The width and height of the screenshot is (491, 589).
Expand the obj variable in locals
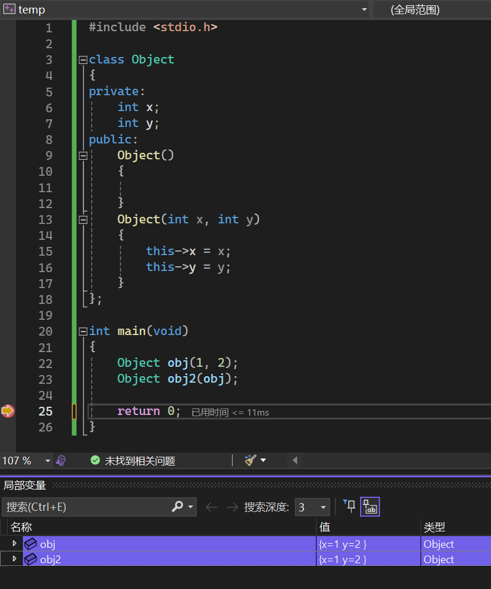tap(15, 544)
